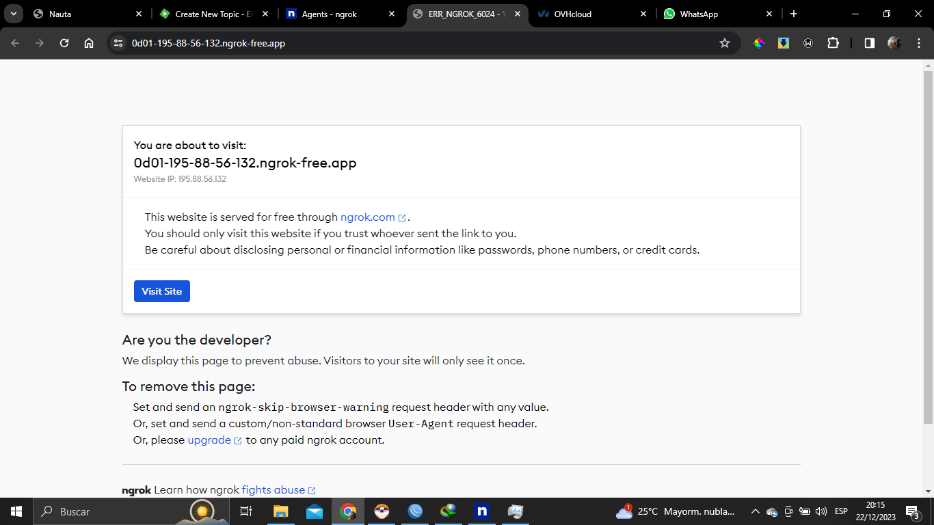Image resolution: width=934 pixels, height=525 pixels.
Task: Change the ESP input language
Action: pos(841,511)
